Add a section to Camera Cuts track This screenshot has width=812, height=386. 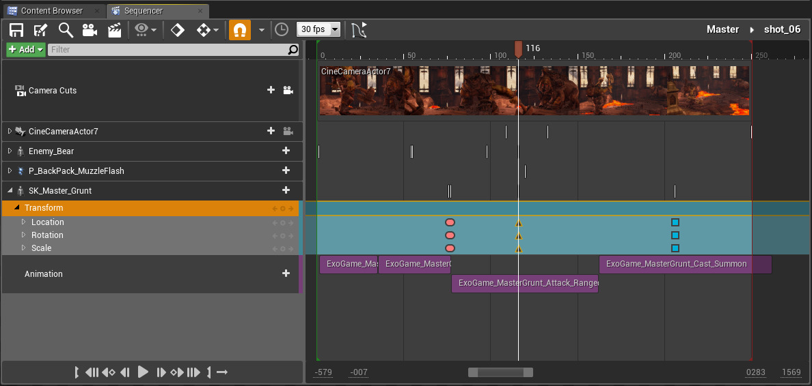coord(271,90)
